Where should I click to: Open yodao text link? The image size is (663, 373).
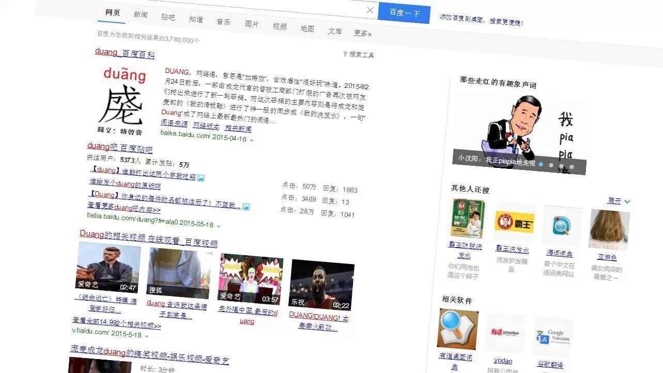(x=503, y=361)
